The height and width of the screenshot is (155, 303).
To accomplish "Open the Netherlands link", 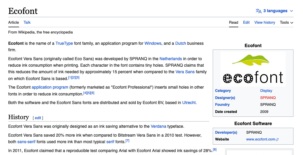I will [171, 59].
